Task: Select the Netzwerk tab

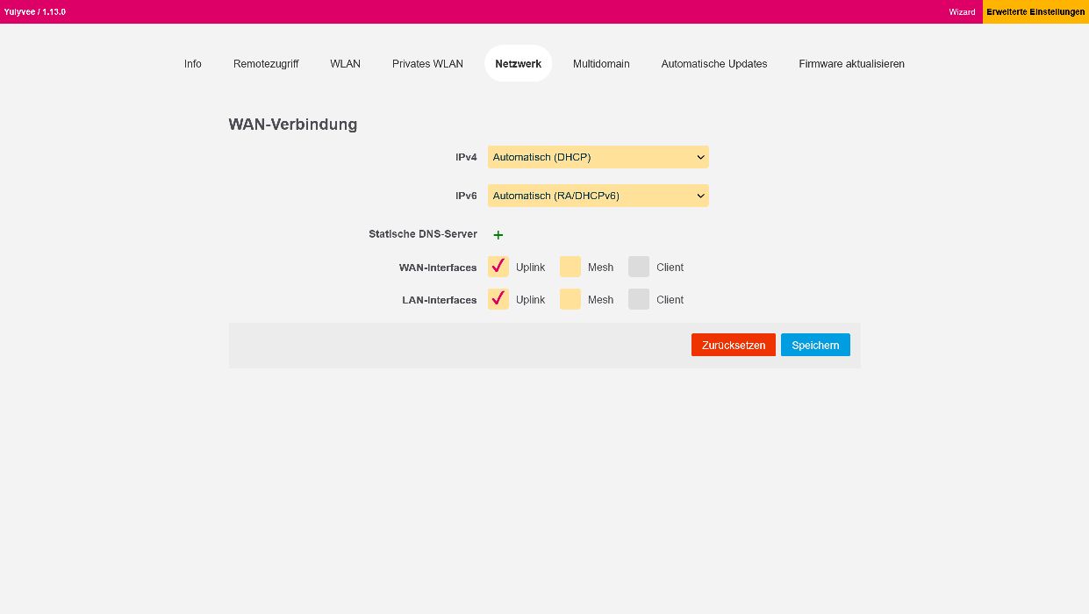Action: pos(518,64)
